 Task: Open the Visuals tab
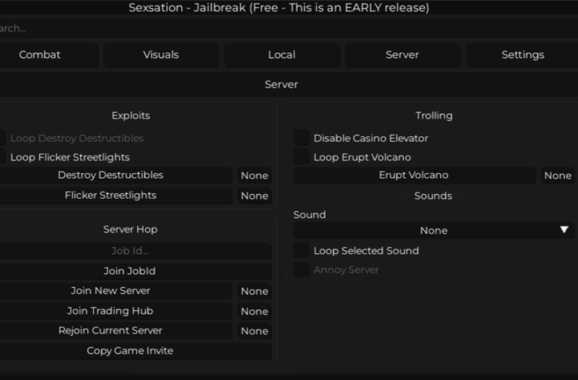(161, 55)
